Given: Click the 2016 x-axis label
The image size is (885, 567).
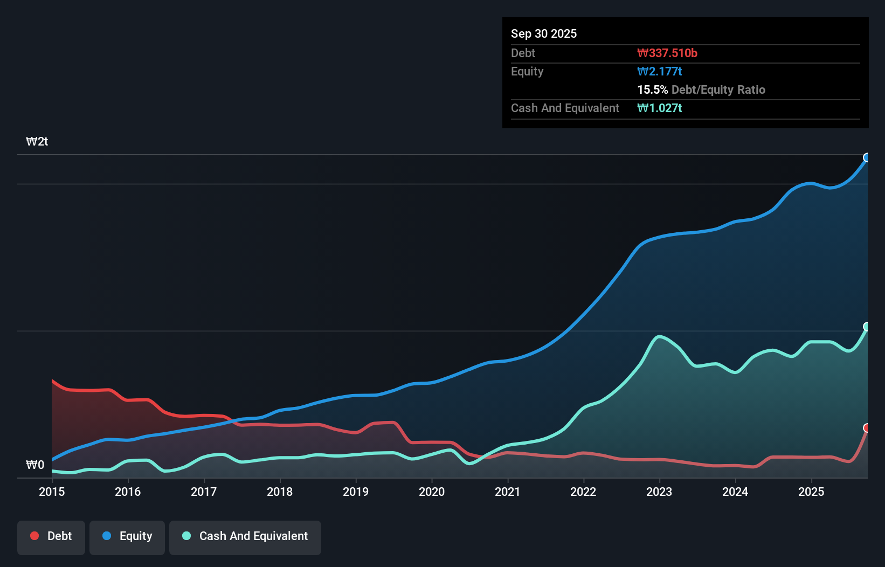Looking at the screenshot, I should [128, 492].
